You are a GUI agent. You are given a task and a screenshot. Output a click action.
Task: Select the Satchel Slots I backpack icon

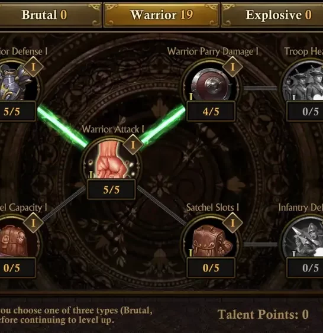point(211,239)
